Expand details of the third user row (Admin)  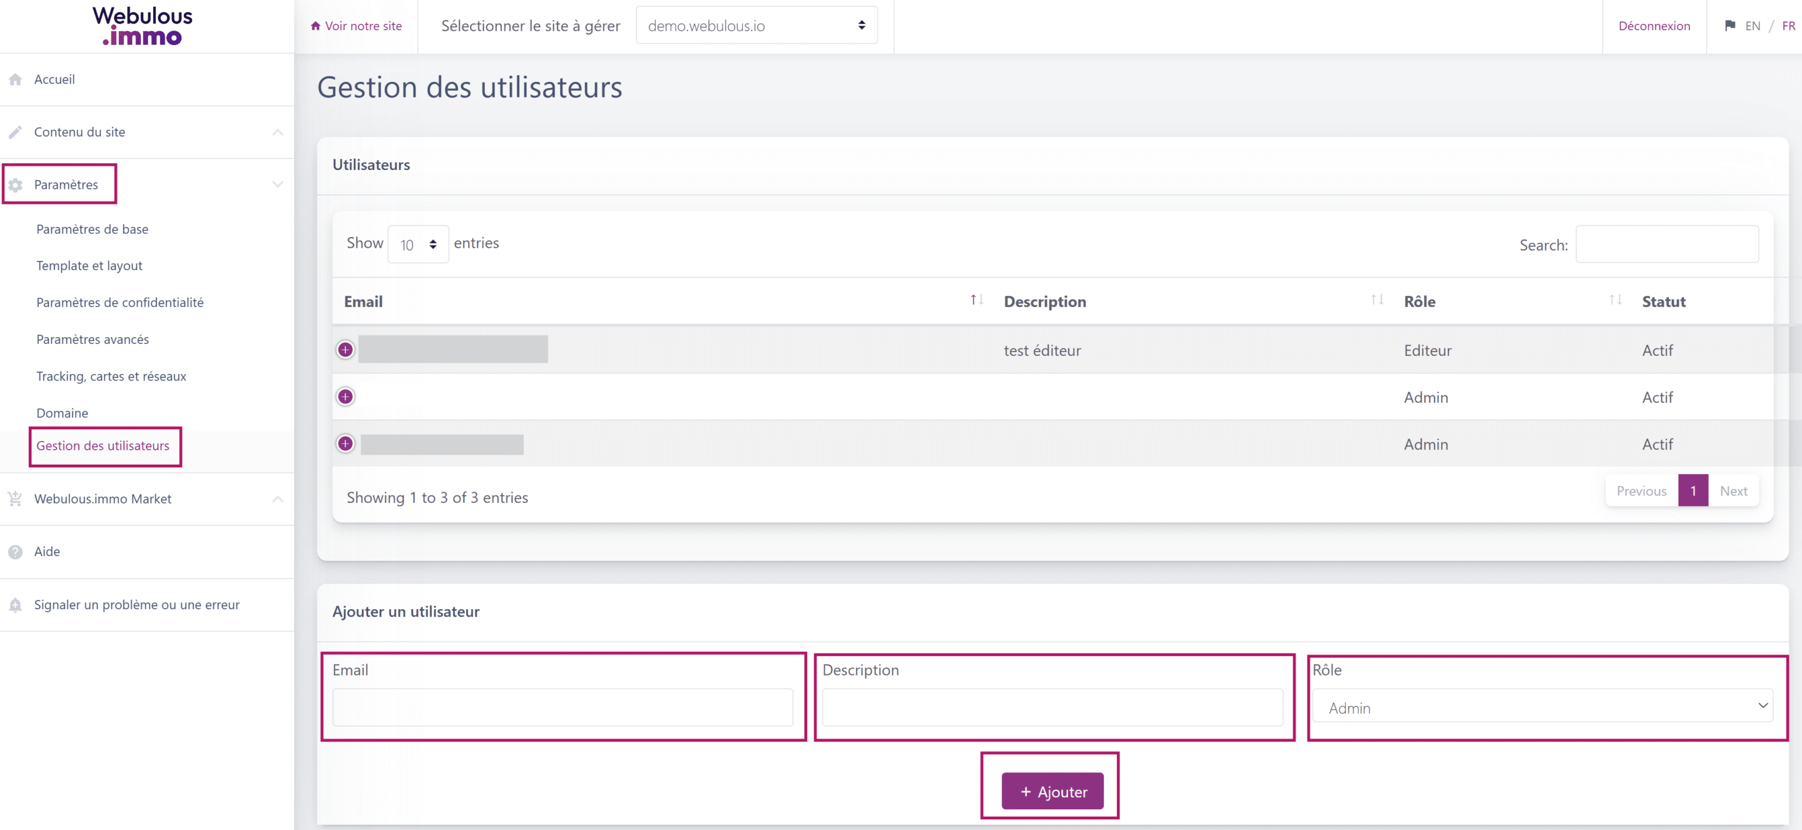tap(345, 443)
